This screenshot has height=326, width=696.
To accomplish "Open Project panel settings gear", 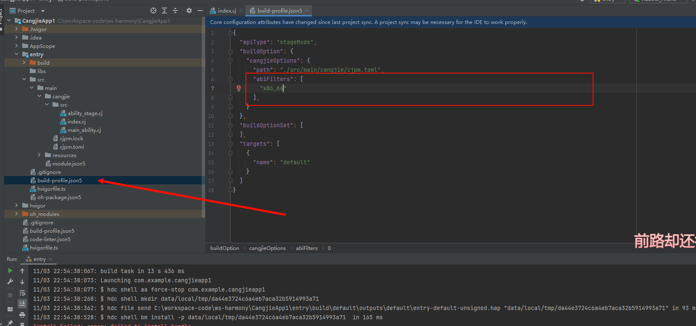I will point(189,11).
